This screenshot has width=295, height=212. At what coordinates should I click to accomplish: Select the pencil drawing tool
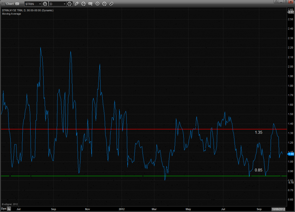[x=76, y=4]
